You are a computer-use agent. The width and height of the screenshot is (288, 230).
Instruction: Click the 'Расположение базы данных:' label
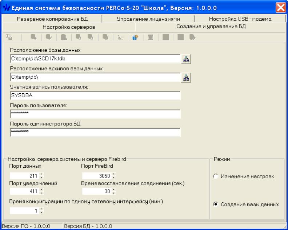click(46, 50)
